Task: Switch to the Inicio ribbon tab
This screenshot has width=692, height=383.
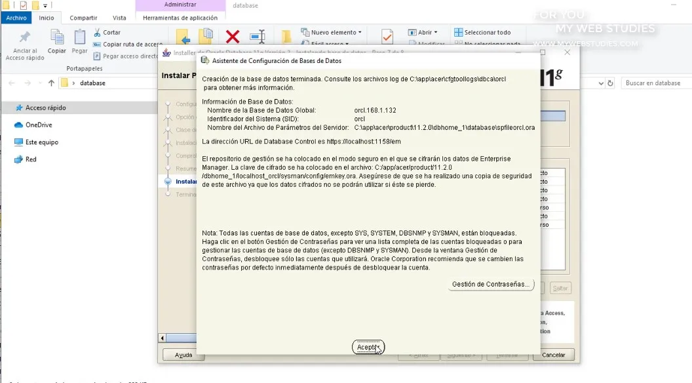Action: 47,18
